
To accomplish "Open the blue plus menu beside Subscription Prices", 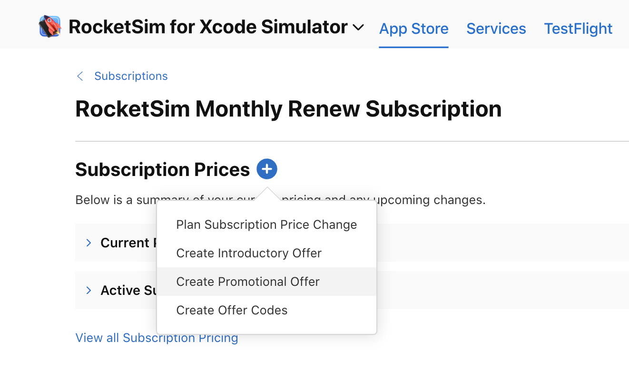I will (x=267, y=169).
